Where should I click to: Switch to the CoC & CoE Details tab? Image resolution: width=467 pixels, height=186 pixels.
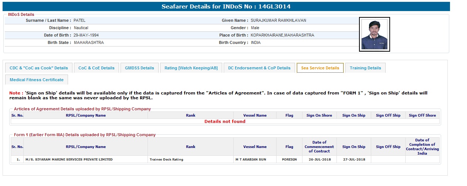coord(97,68)
